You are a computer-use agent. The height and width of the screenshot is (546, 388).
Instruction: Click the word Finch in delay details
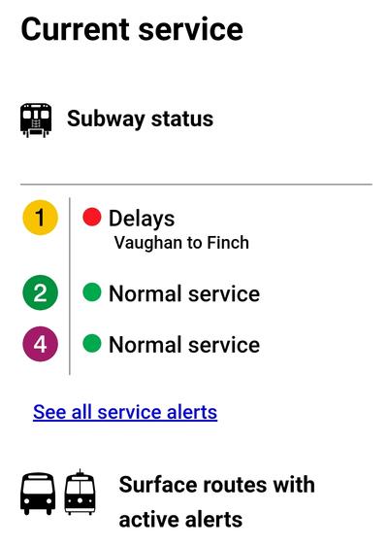[228, 242]
